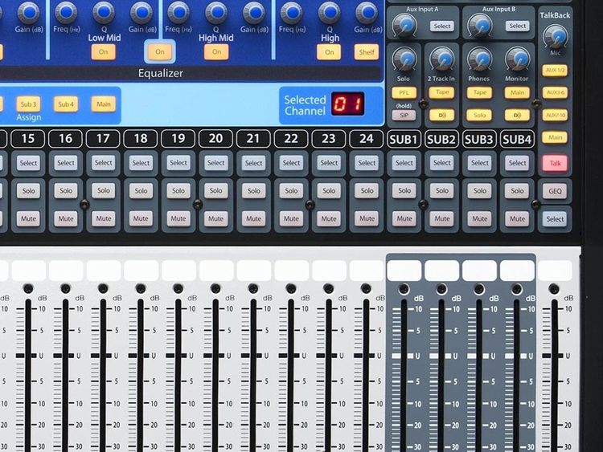The image size is (603, 452).
Task: Select channel 20 with its Select button
Action: point(215,163)
